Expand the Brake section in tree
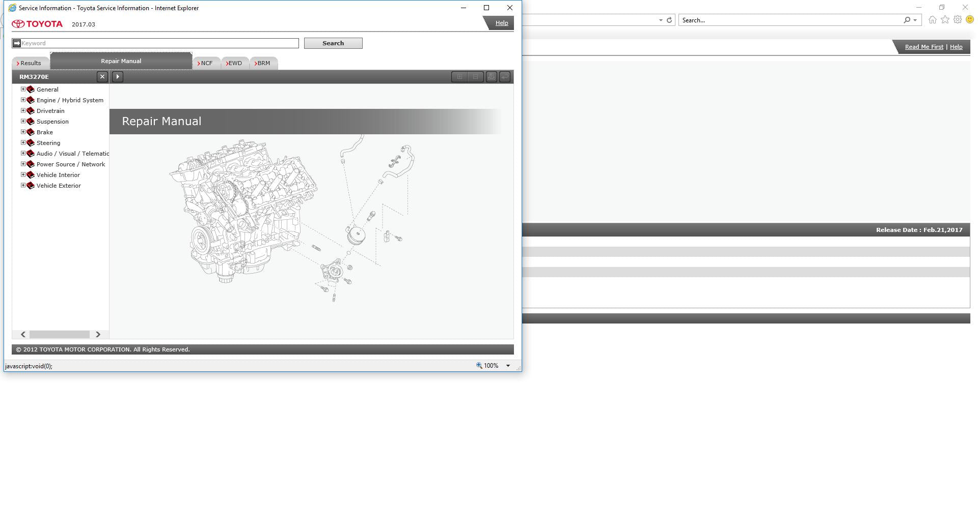978x529 pixels. click(x=23, y=132)
